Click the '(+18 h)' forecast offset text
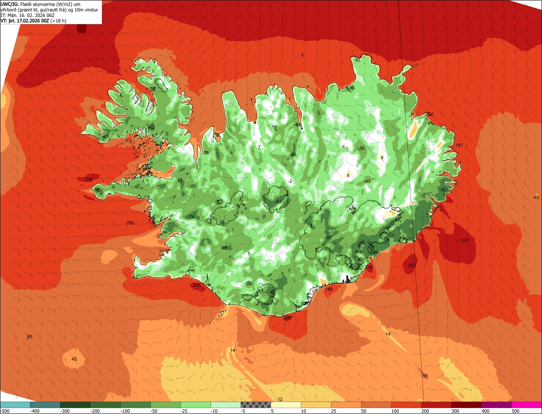 coord(58,20)
